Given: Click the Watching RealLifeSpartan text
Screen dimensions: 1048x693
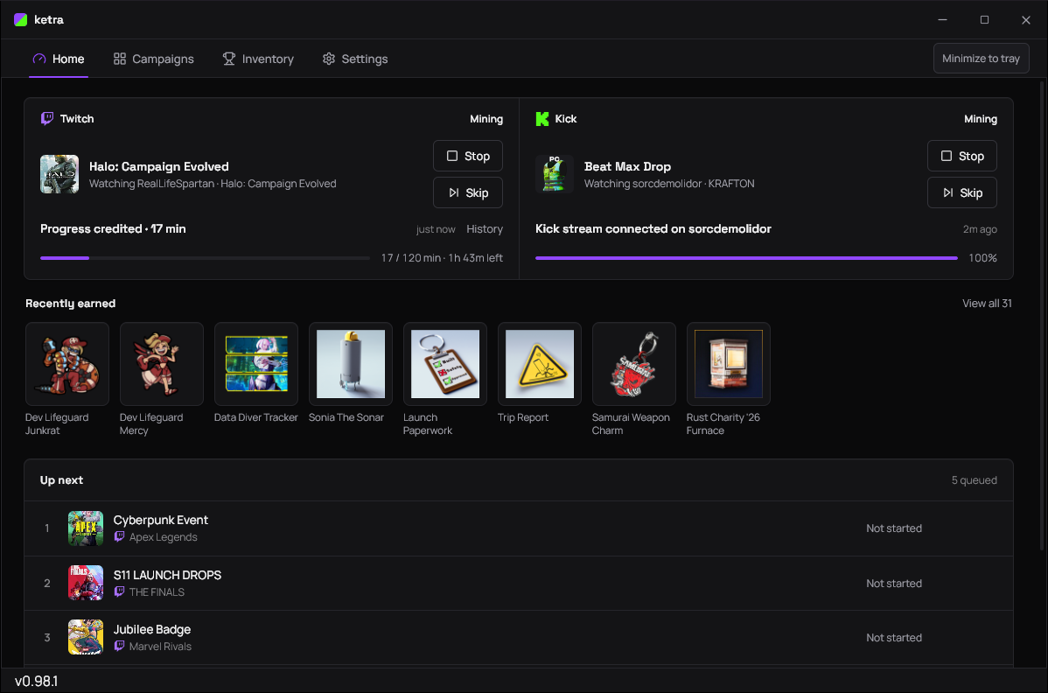Looking at the screenshot, I should (x=151, y=183).
